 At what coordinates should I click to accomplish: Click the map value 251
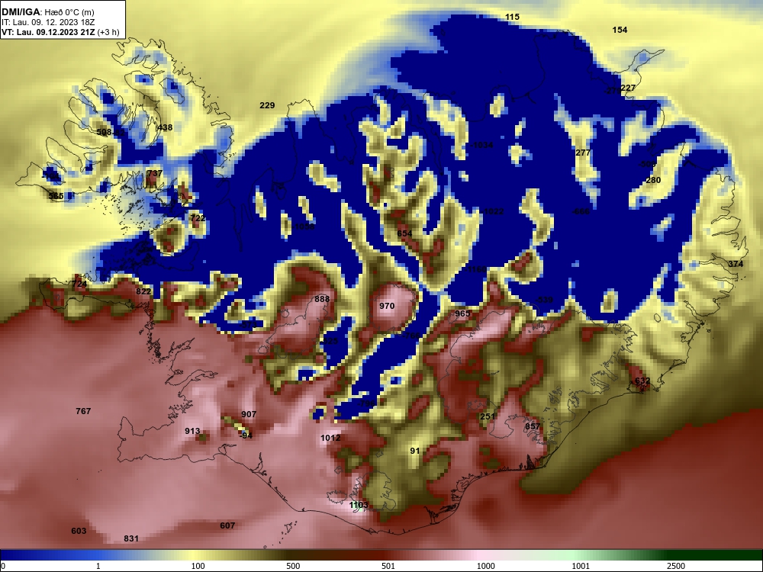click(x=487, y=417)
